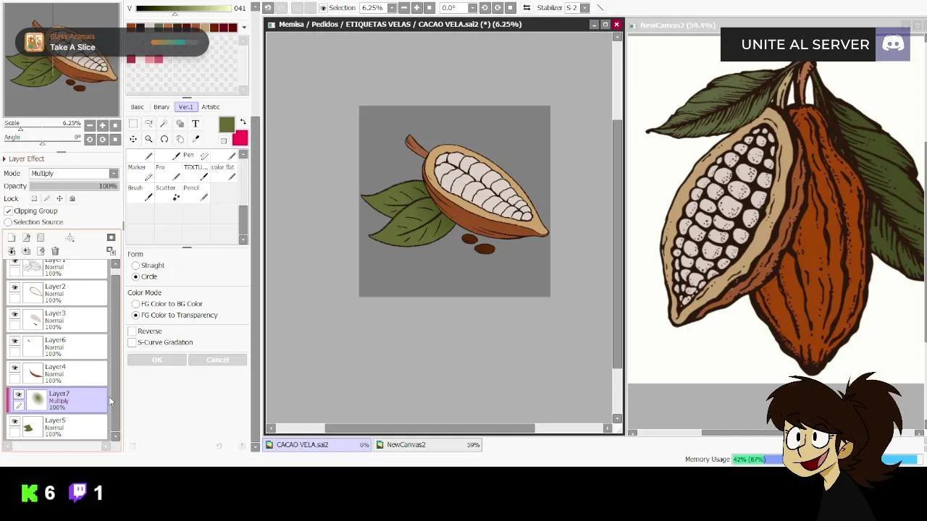Select Layer4 in the layers list
The height and width of the screenshot is (521, 927).
(57, 373)
